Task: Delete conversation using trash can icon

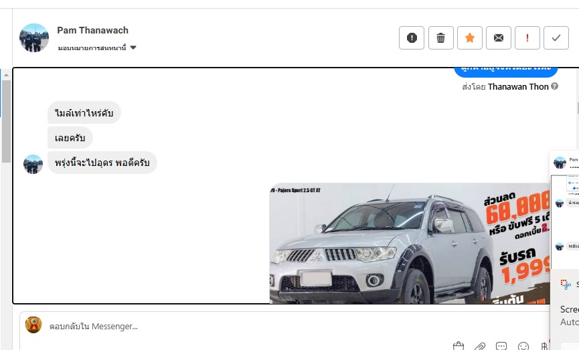Action: 441,37
